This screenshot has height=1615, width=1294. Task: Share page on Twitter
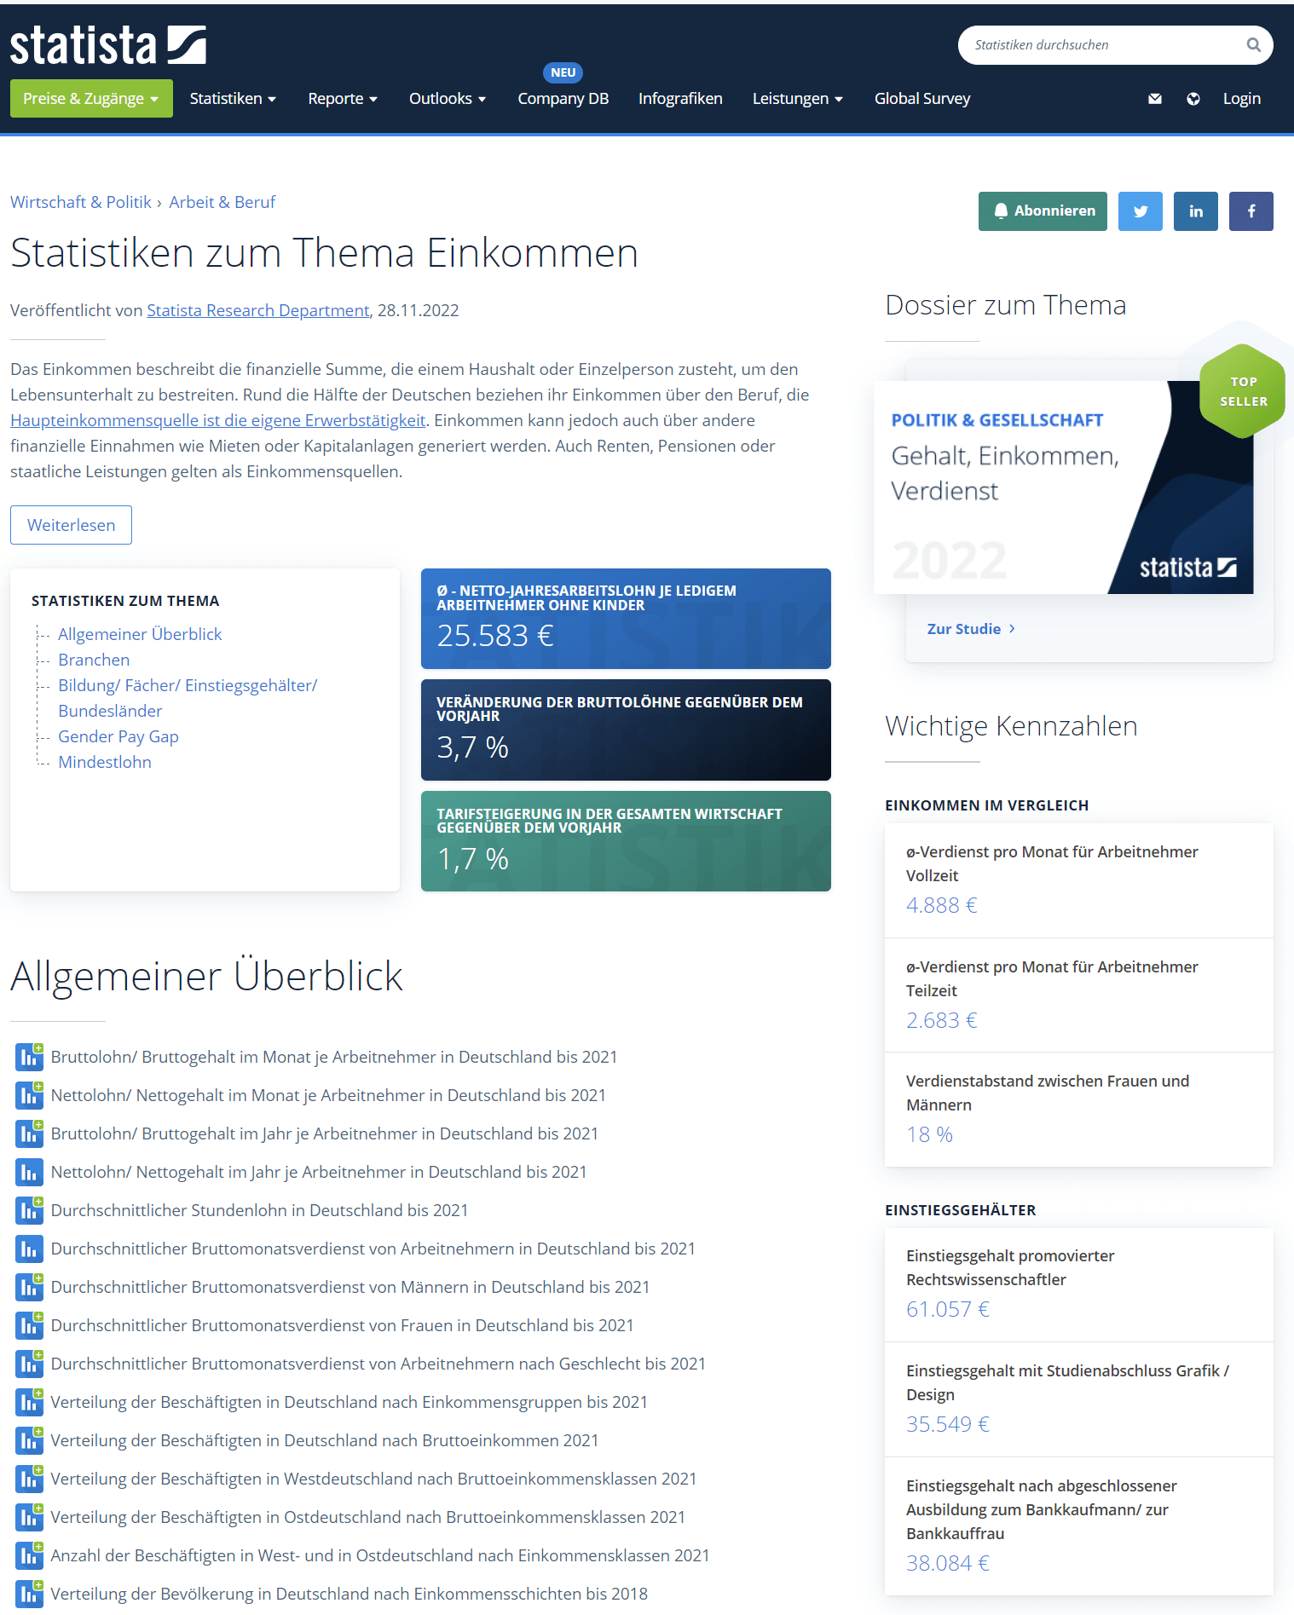pos(1141,211)
